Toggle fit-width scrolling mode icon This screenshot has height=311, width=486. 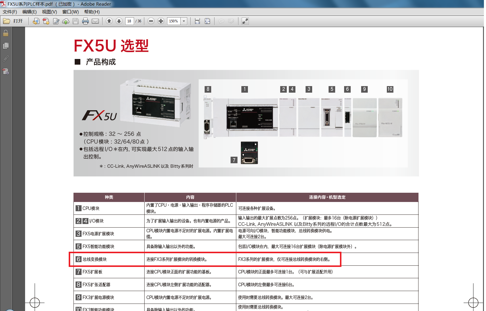click(x=197, y=21)
